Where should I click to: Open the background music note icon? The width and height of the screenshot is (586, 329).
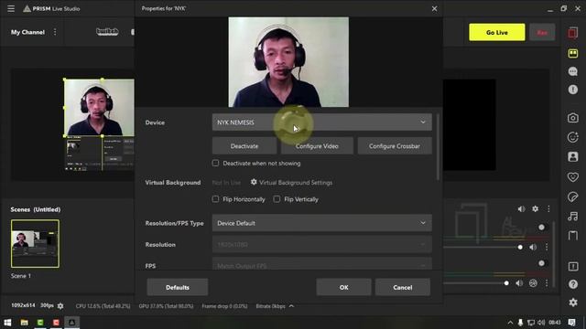pyautogui.click(x=572, y=216)
